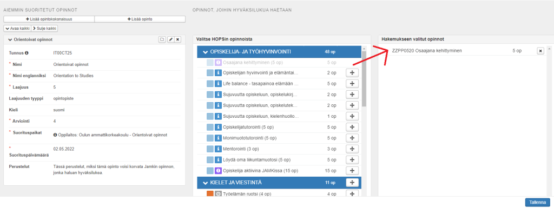Image resolution: width=554 pixels, height=208 pixels.
Task: Click Avaa kaikki to expand all
Action: 17,28
